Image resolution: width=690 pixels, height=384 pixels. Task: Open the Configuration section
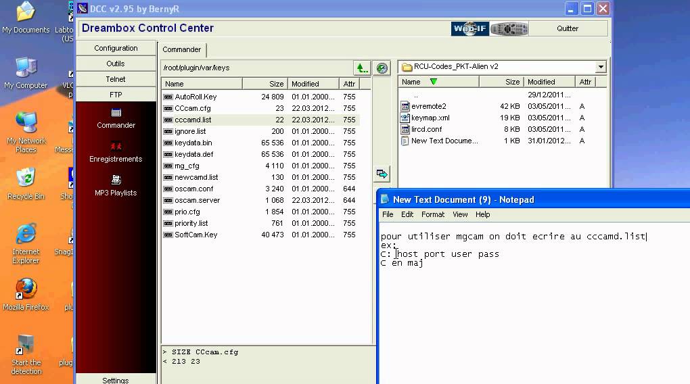point(116,48)
